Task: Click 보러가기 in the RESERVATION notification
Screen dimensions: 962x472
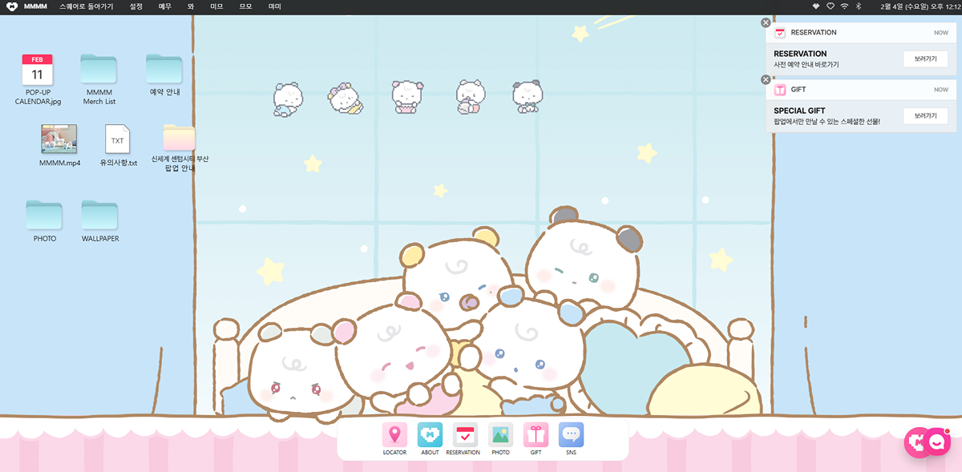Action: click(x=925, y=58)
